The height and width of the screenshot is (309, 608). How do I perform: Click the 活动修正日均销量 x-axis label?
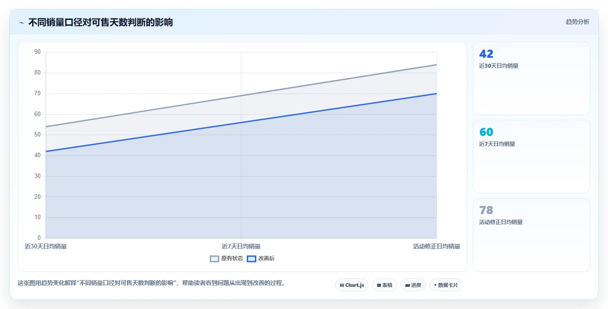tap(436, 246)
